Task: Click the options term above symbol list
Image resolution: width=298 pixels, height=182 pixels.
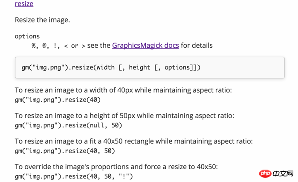Action: 27,36
